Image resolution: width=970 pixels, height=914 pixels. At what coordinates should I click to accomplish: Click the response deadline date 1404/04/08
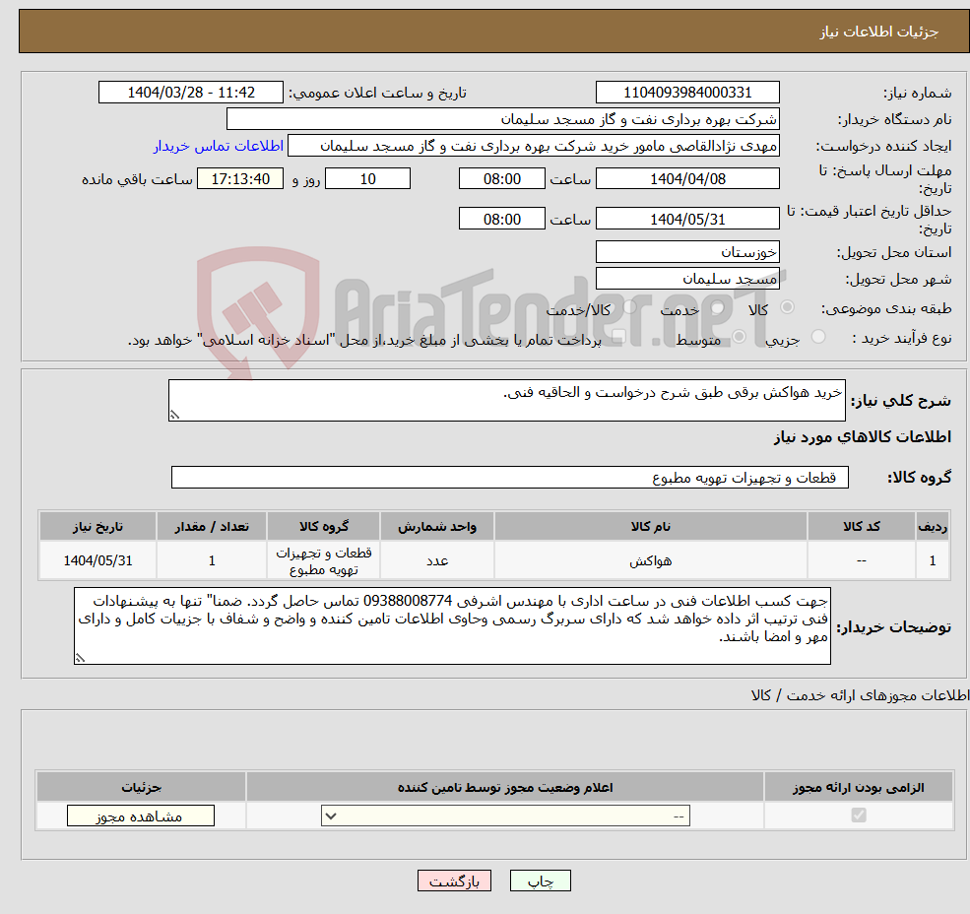tap(687, 179)
